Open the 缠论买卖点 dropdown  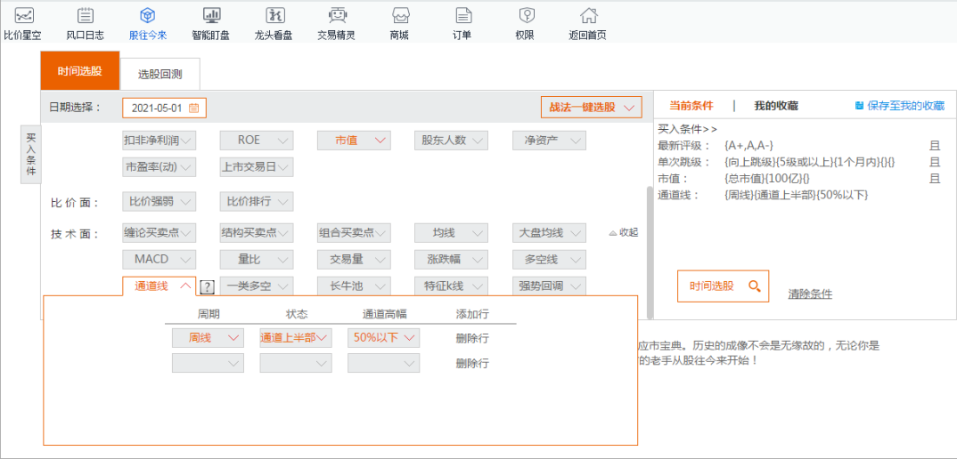159,233
